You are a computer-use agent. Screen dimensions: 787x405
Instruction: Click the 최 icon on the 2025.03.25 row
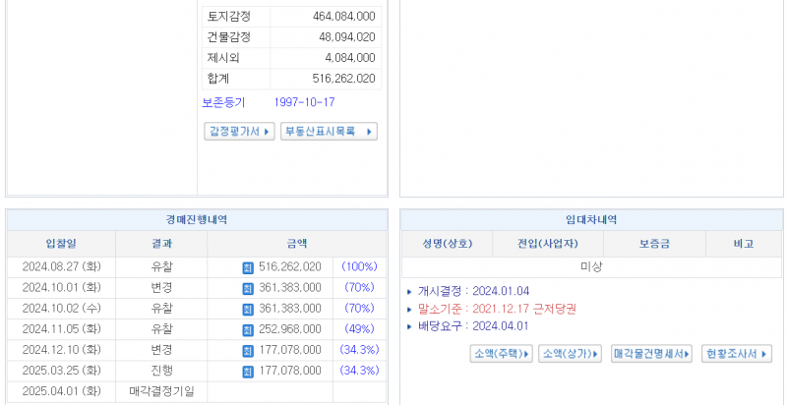pyautogui.click(x=247, y=371)
